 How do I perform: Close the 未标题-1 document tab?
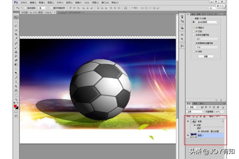[x=55, y=12]
